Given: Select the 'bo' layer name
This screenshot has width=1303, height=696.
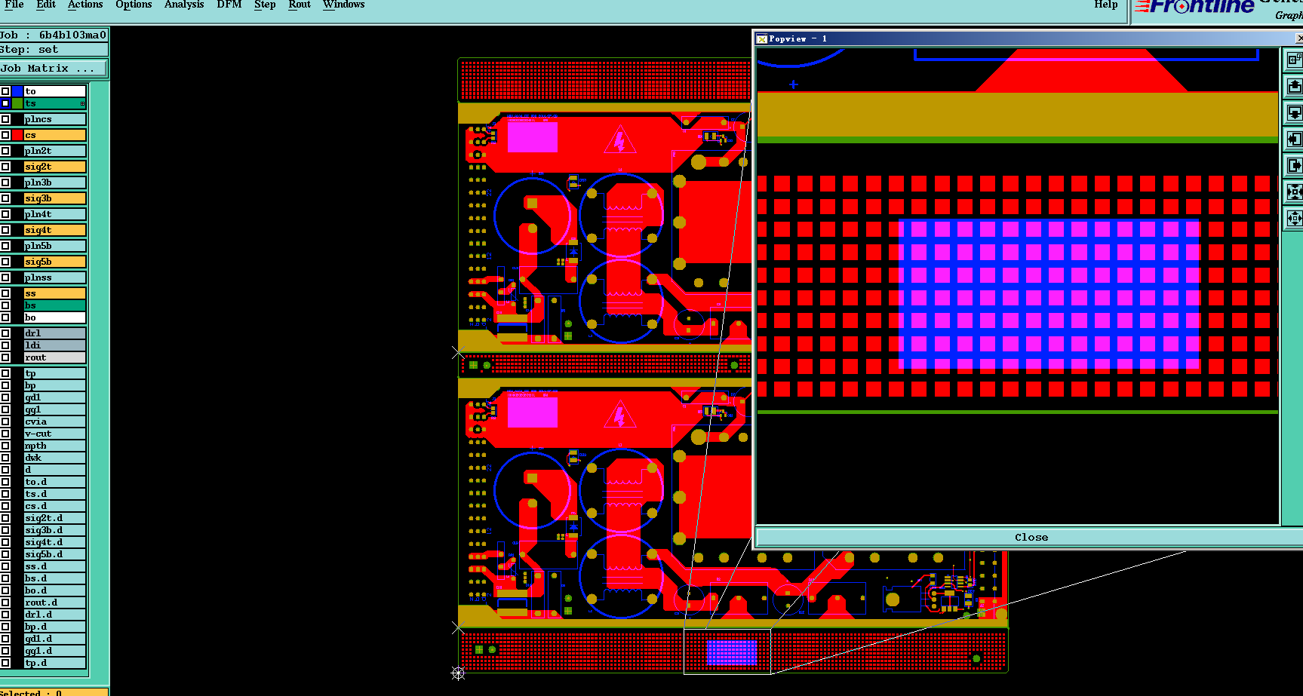Looking at the screenshot, I should point(54,317).
